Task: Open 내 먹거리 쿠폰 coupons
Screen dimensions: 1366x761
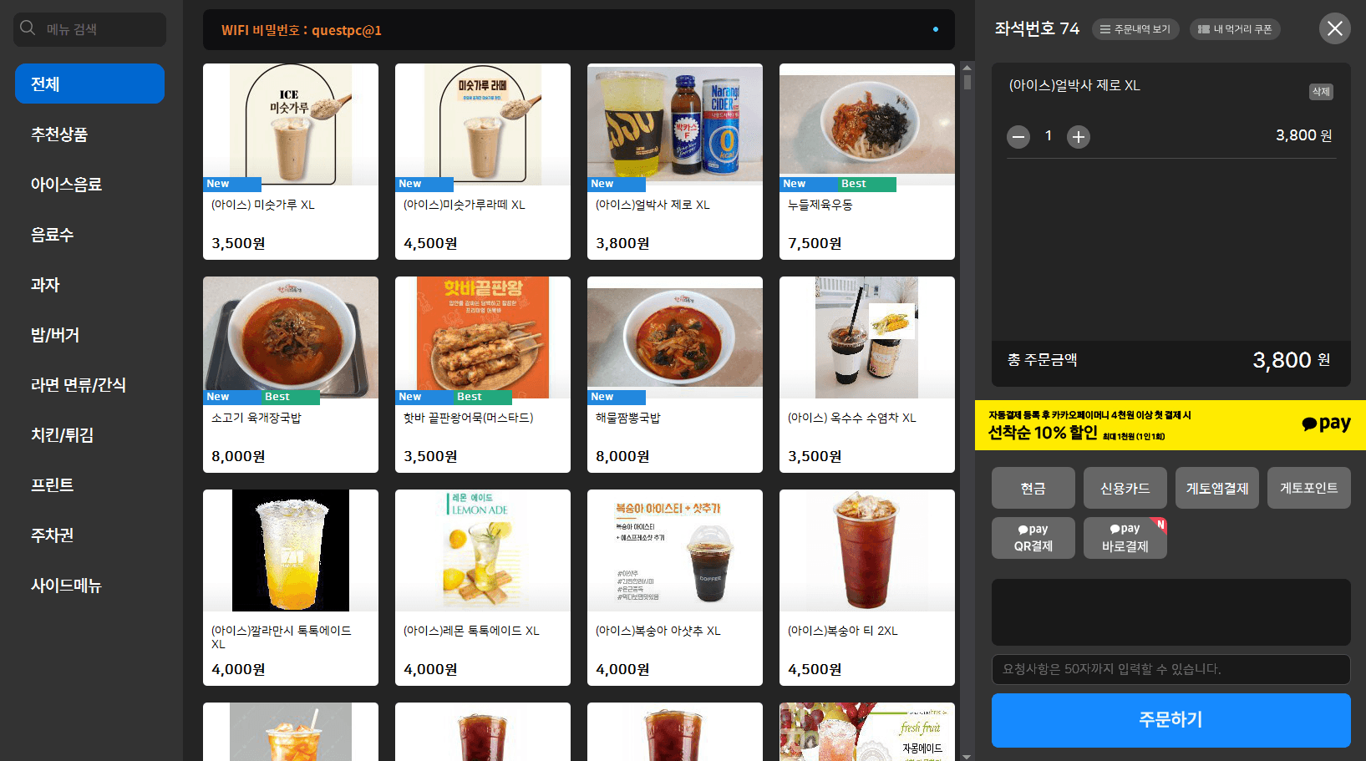Action: pyautogui.click(x=1235, y=29)
